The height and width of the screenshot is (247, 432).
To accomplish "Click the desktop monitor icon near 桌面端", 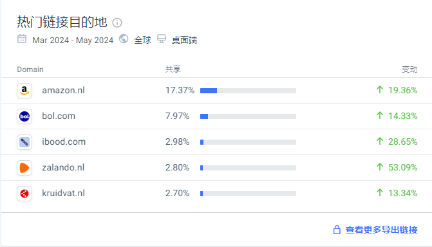I will point(162,39).
